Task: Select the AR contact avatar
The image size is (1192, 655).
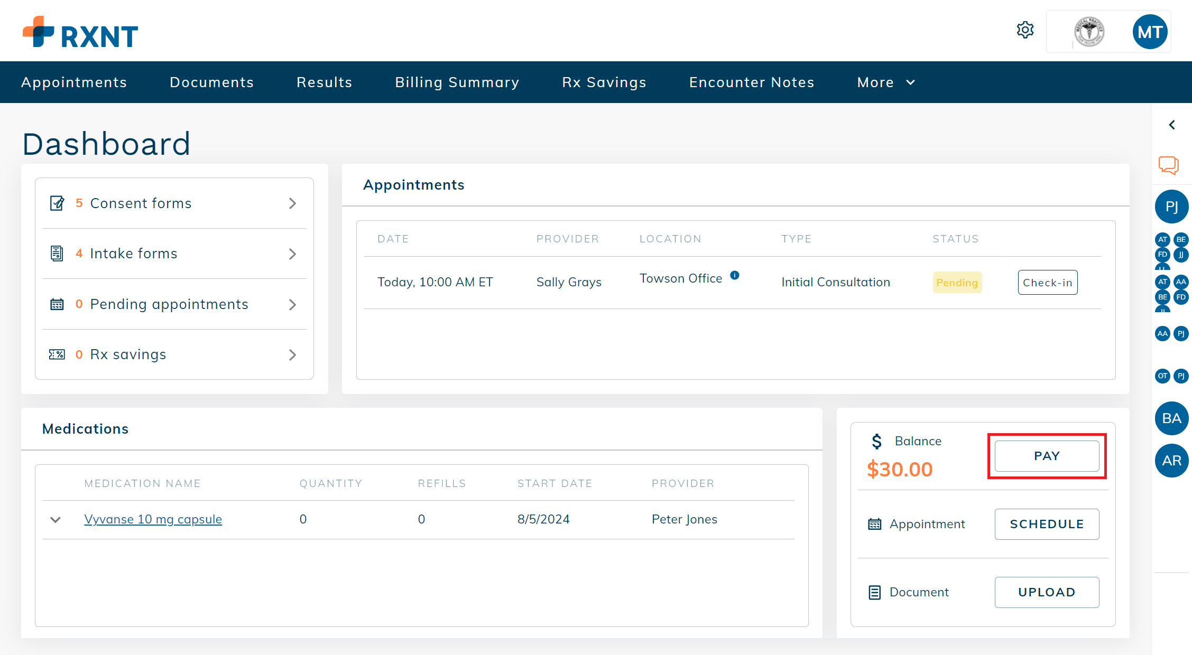Action: [1171, 461]
